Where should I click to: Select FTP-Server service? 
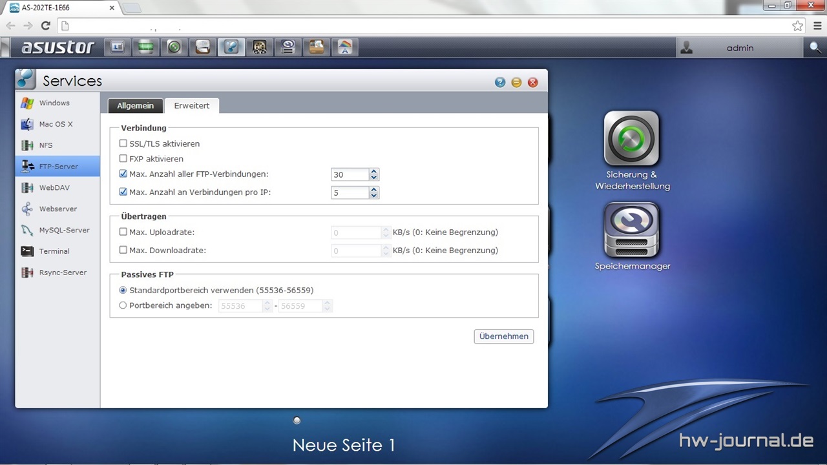pos(58,166)
